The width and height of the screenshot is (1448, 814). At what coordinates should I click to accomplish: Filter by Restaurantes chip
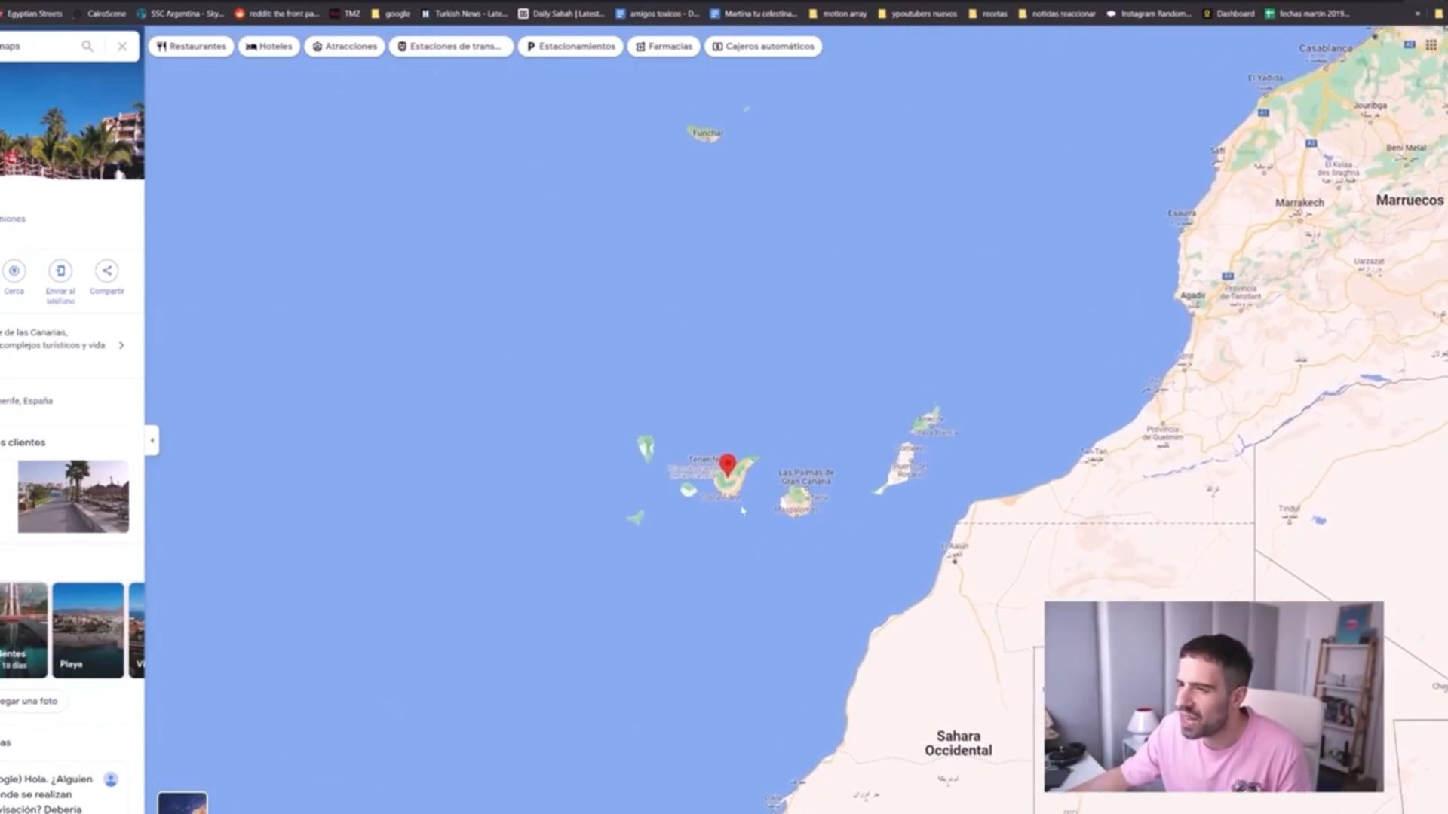[192, 47]
